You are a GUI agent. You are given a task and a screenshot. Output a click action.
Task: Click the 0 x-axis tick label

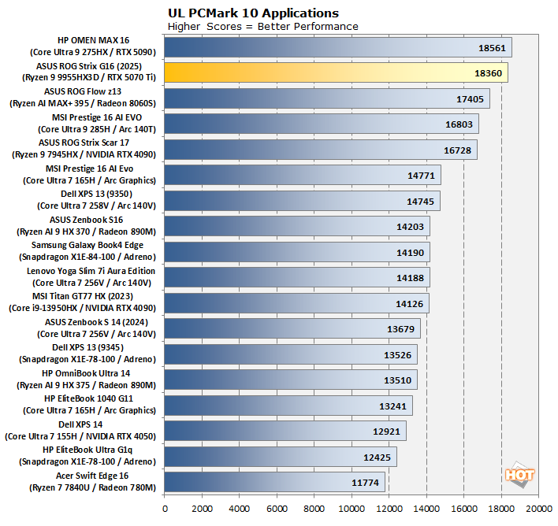pyautogui.click(x=165, y=509)
